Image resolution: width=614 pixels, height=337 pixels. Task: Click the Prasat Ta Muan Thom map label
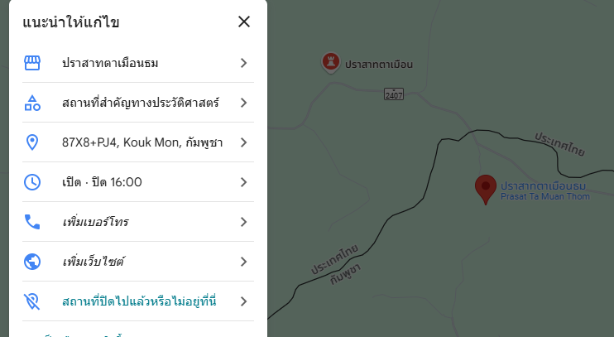(545, 196)
